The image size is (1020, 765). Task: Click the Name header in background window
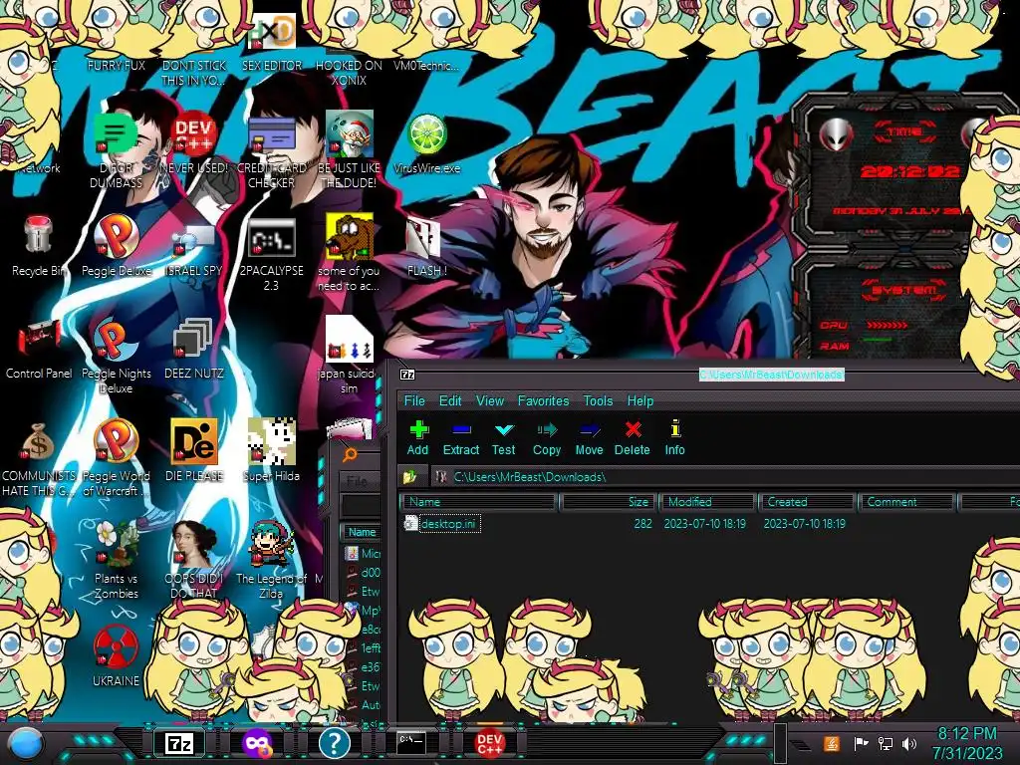(x=362, y=532)
